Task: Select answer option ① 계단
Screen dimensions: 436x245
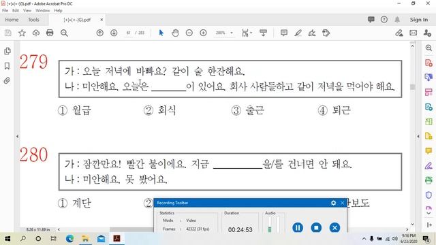Action: pos(74,203)
